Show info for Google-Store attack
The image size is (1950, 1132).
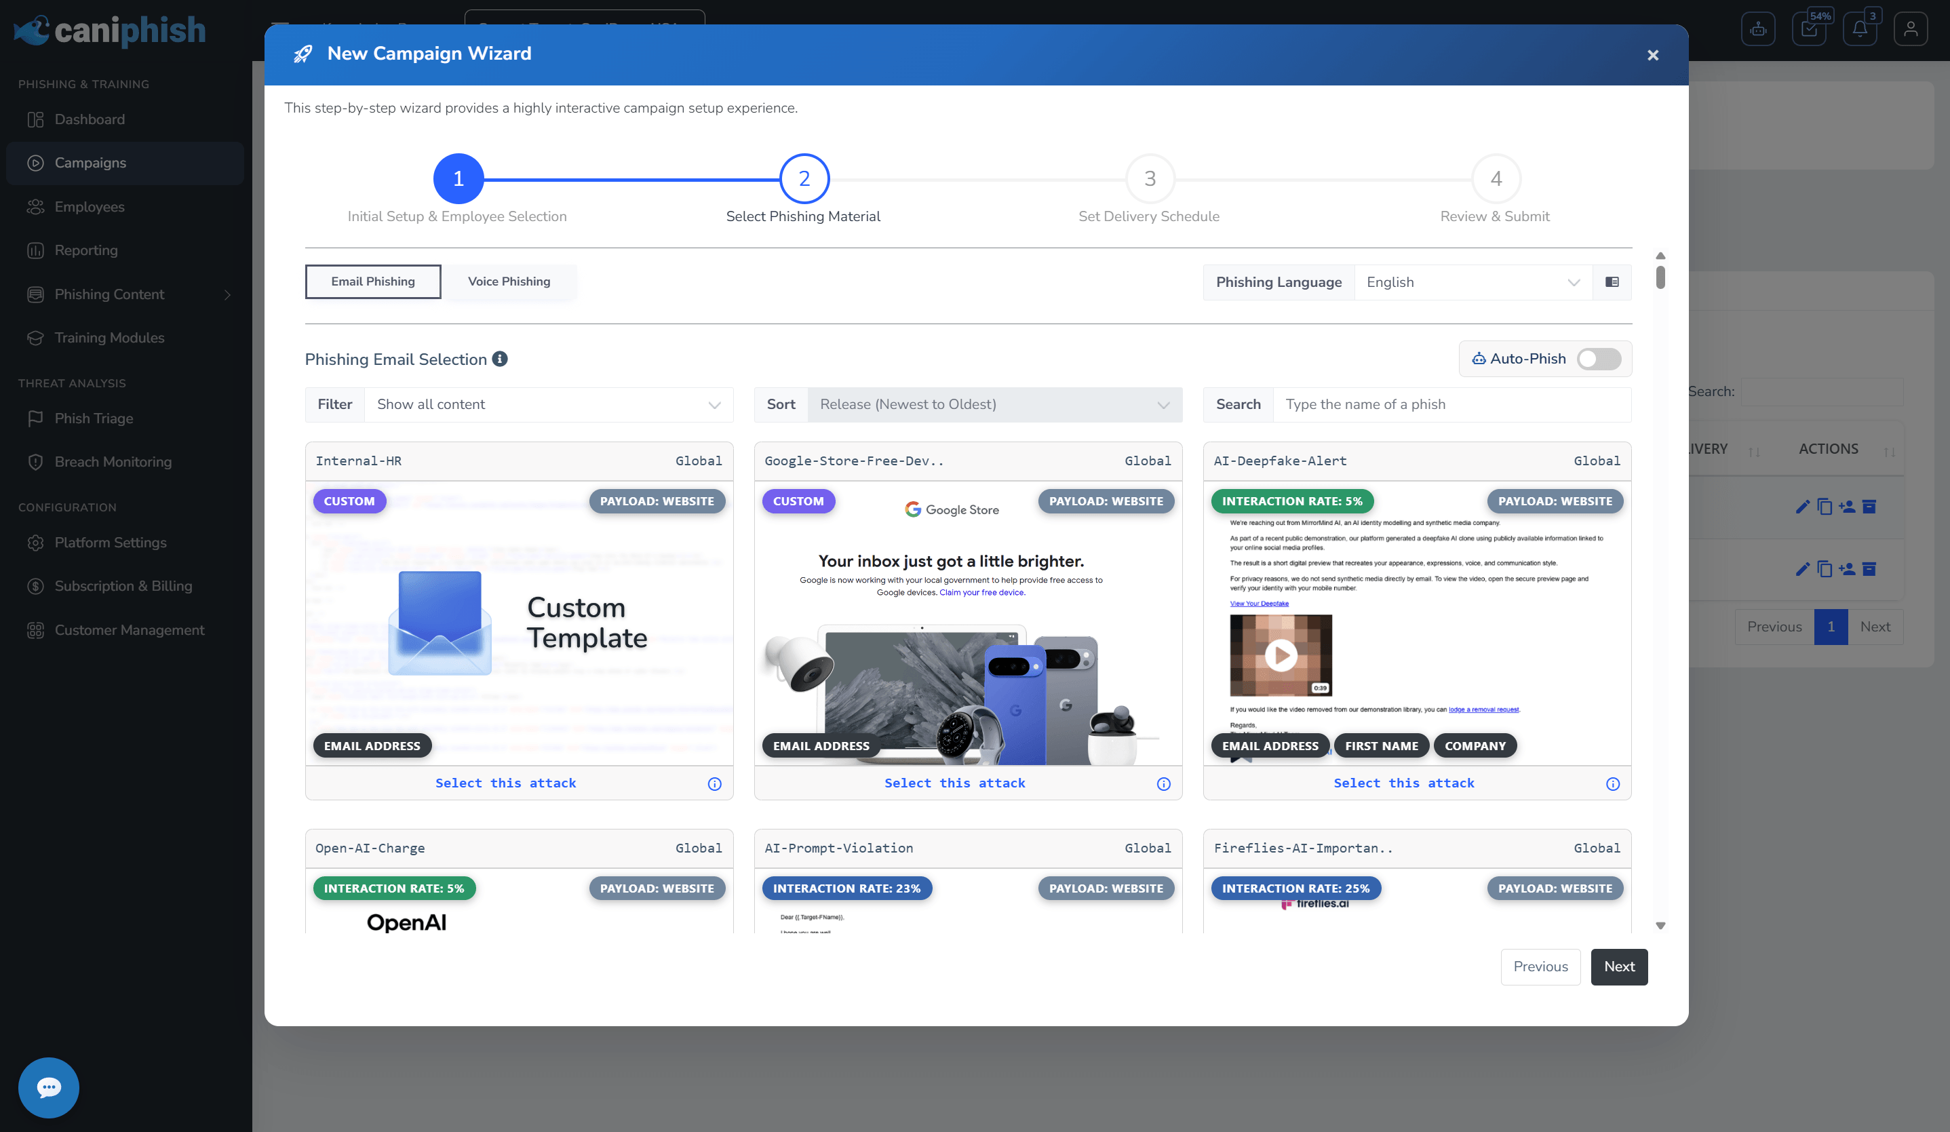click(x=1163, y=784)
